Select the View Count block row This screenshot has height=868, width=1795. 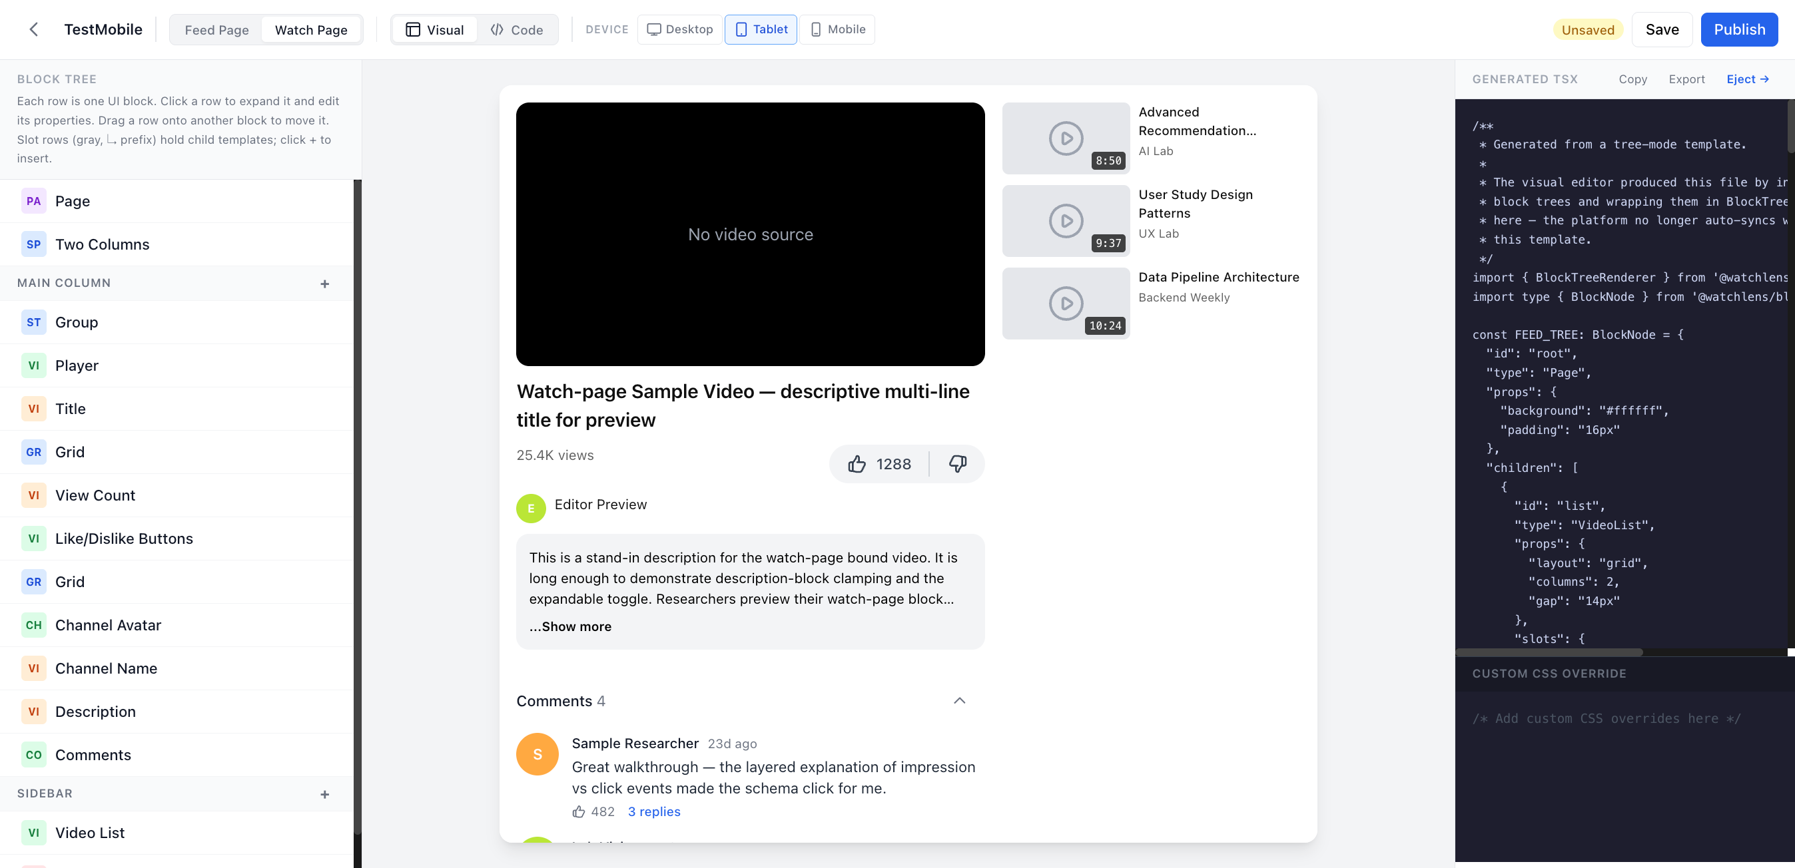tap(177, 495)
